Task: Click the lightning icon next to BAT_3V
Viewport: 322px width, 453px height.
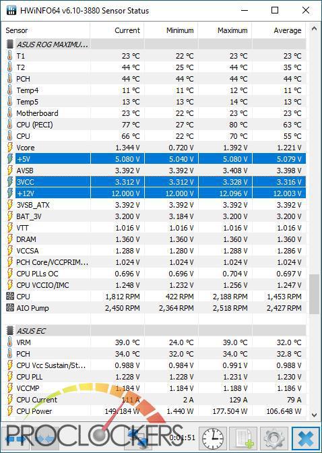Action: click(10, 216)
